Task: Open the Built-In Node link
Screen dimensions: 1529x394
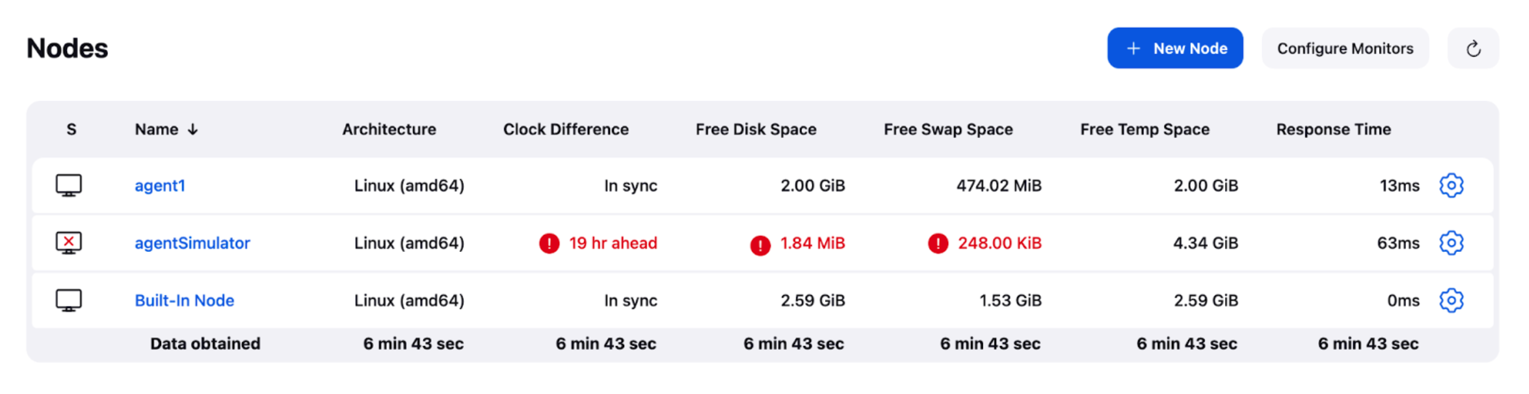Action: pyautogui.click(x=184, y=300)
